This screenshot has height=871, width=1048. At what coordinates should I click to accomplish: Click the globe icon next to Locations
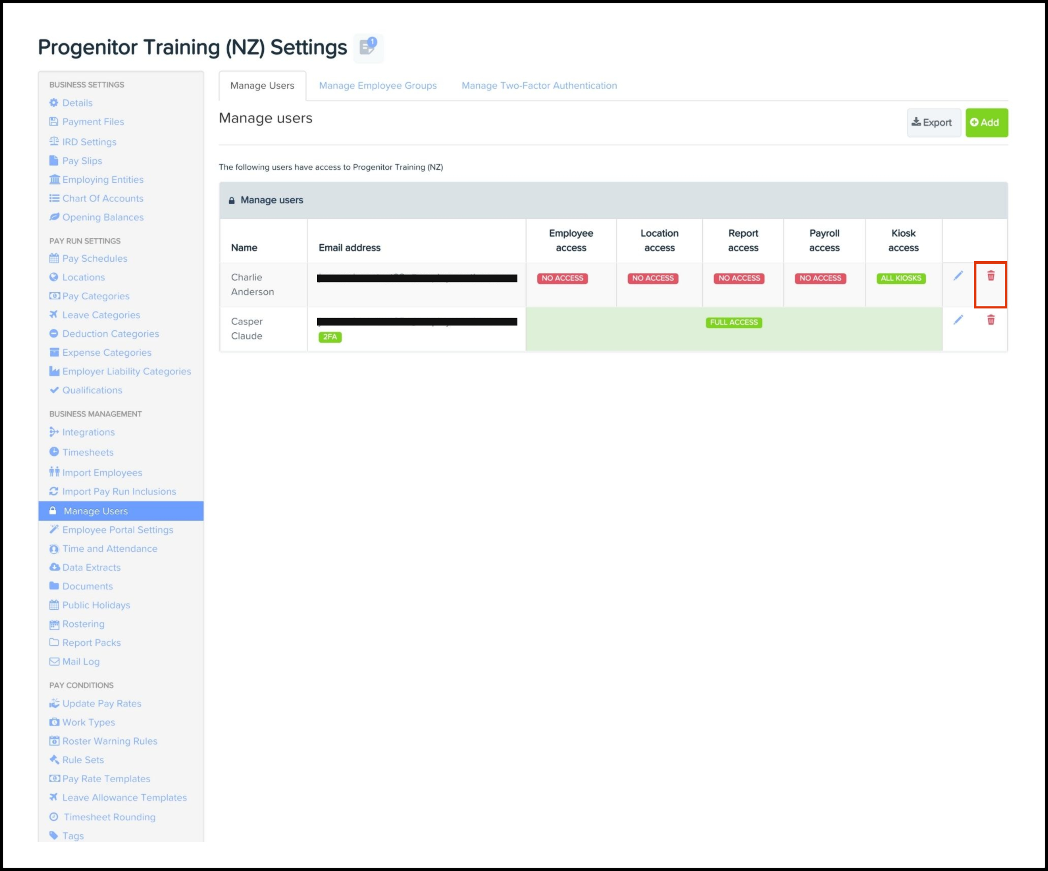[54, 277]
